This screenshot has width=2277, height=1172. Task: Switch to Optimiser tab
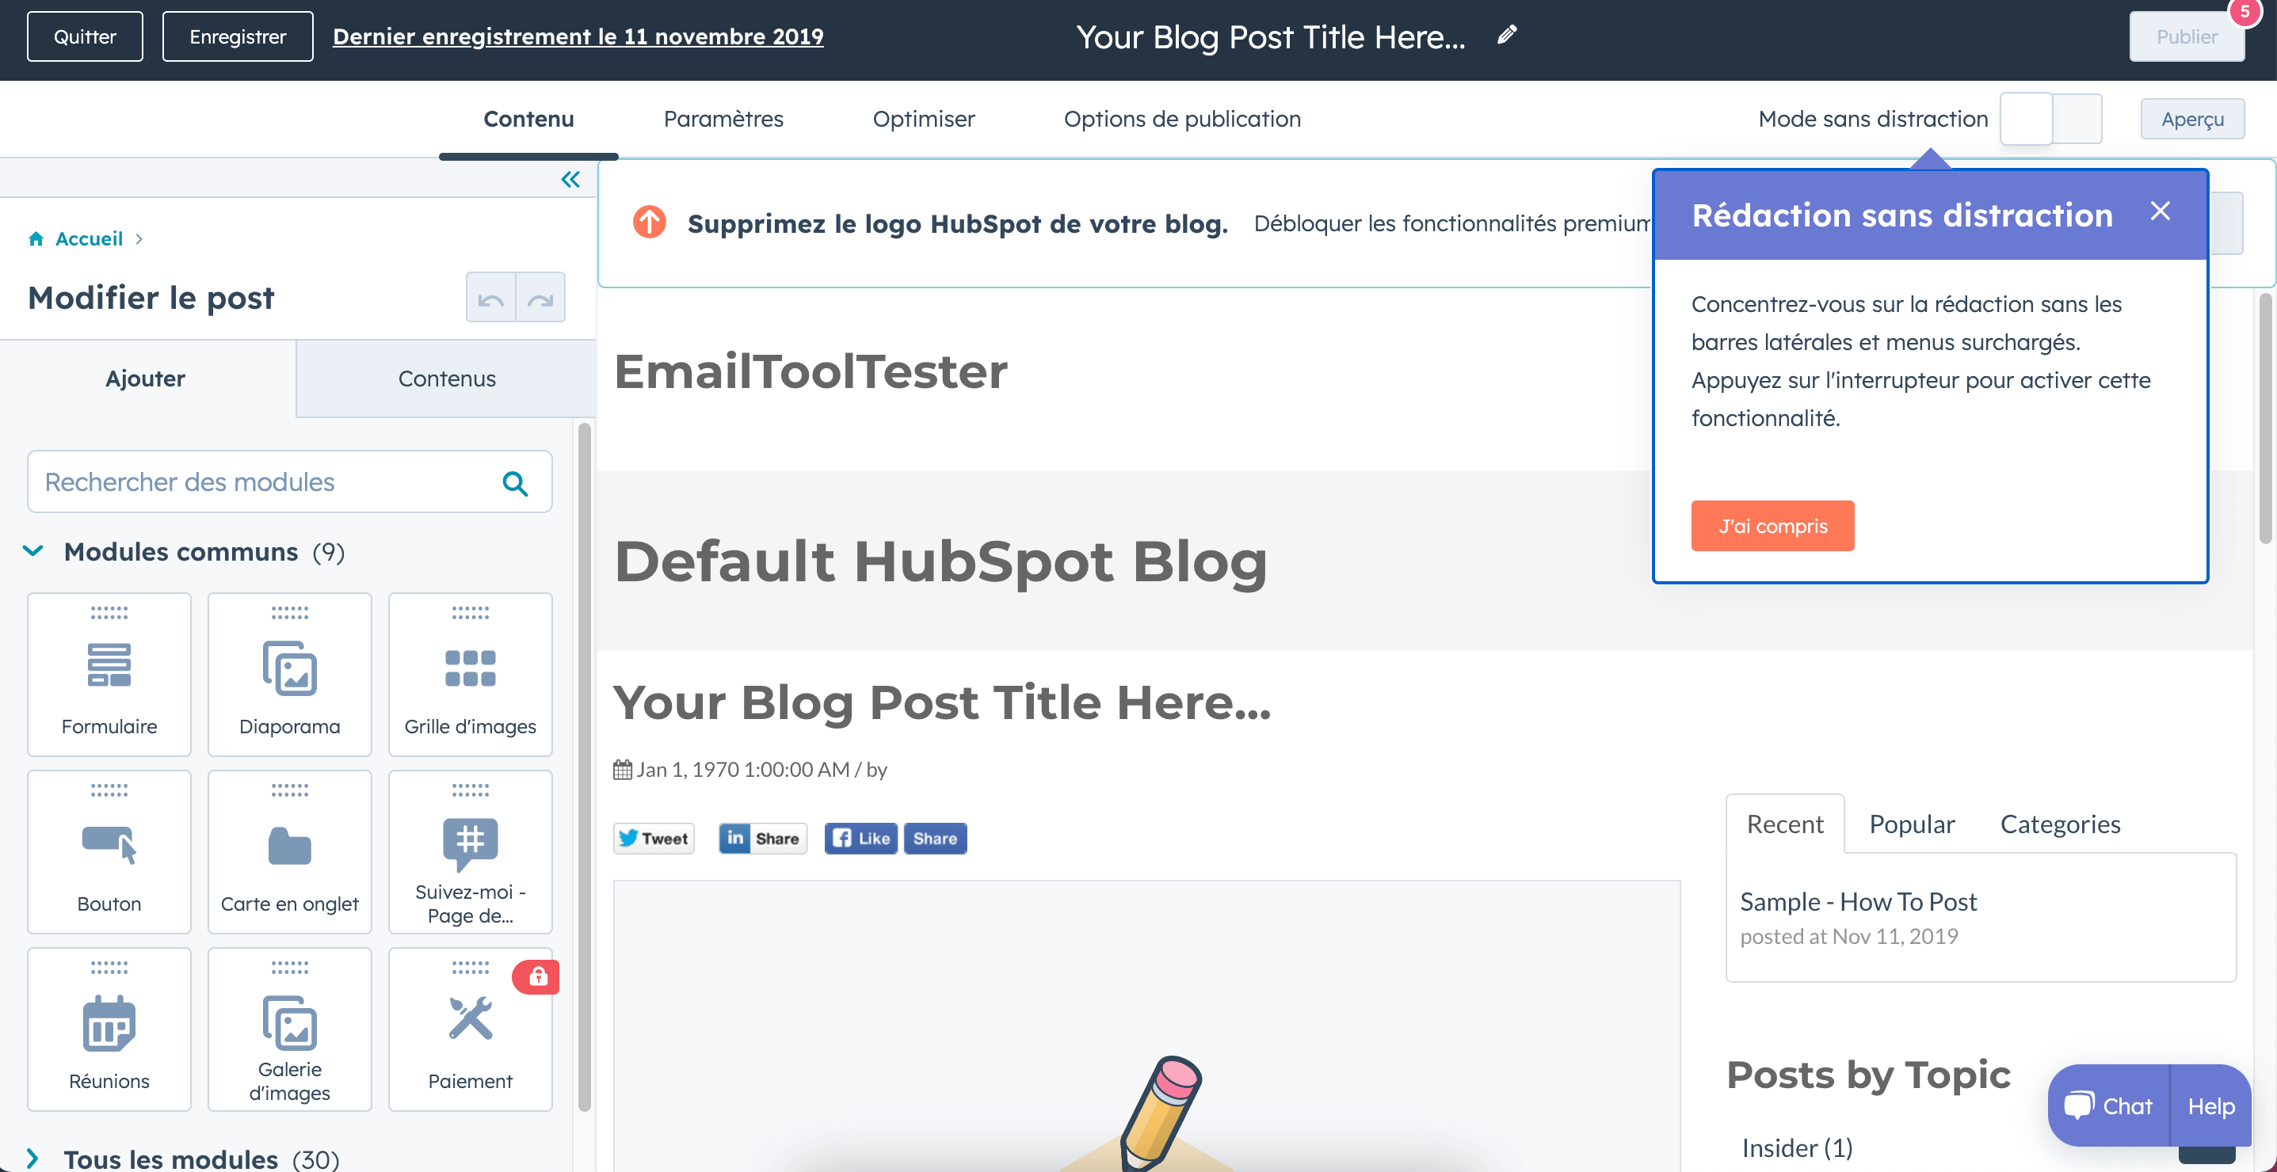point(924,118)
